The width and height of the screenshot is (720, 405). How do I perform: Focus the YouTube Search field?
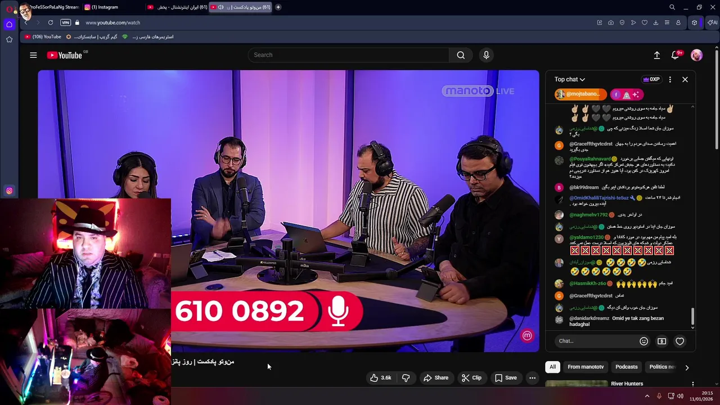349,55
